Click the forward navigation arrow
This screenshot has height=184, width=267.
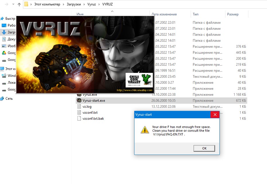[7, 4]
